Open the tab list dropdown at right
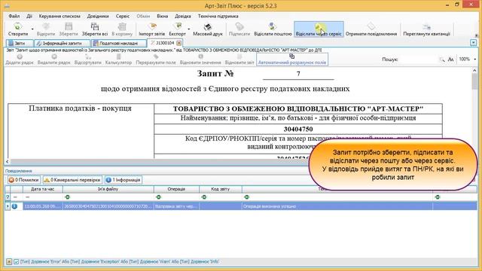Viewport: 482px width, 271px height. point(474,43)
